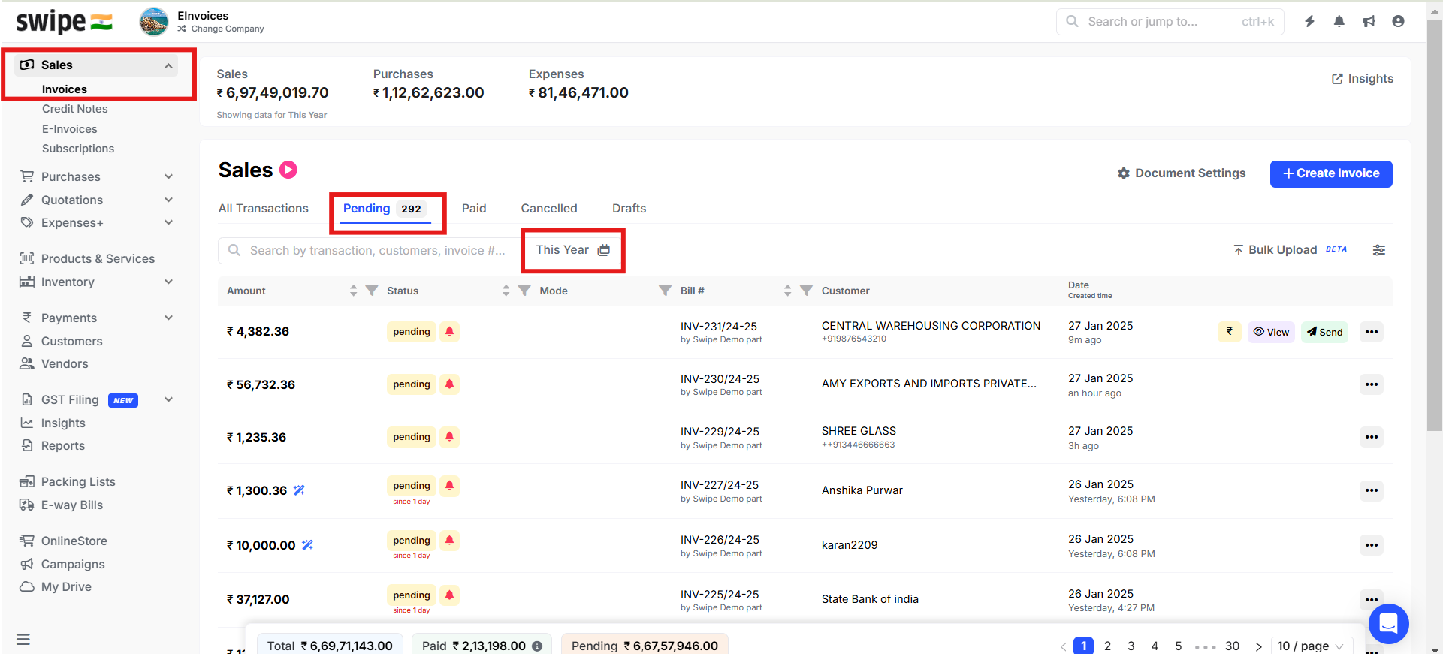
Task: Click reminder bell for INV-225/24-25
Action: (x=449, y=595)
